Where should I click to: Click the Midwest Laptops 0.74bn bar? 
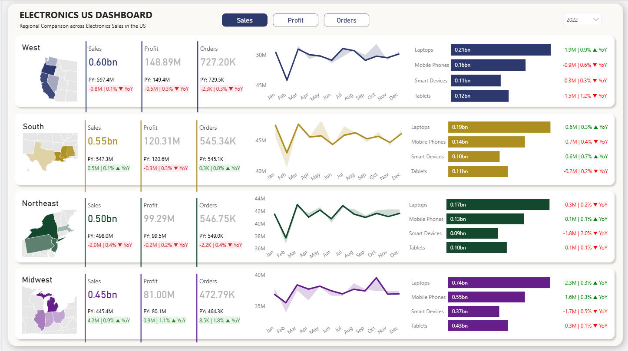(499, 283)
